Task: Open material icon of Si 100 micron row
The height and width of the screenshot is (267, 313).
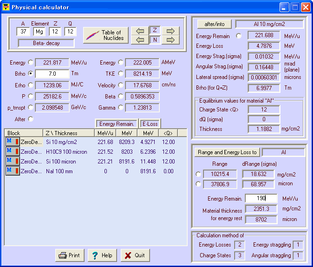Action: click(13, 161)
